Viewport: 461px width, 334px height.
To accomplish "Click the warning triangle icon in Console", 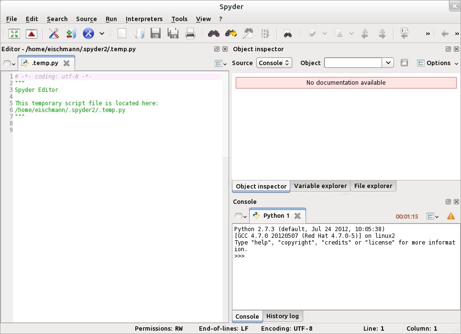I will (x=450, y=216).
